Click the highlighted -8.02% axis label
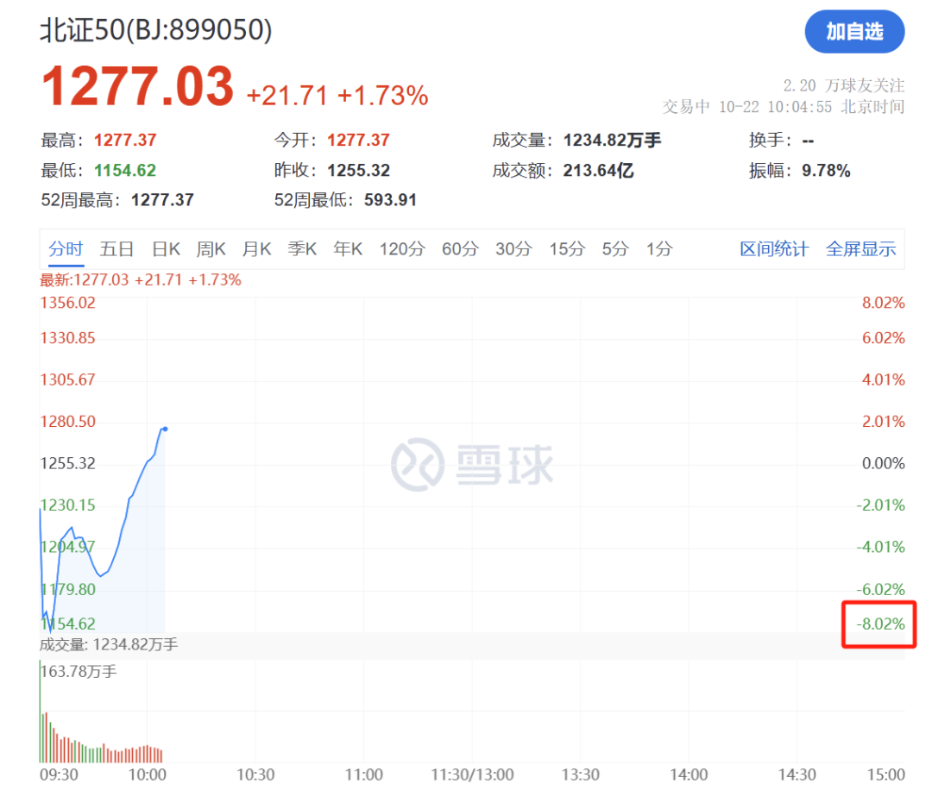This screenshot has width=932, height=790. click(879, 624)
